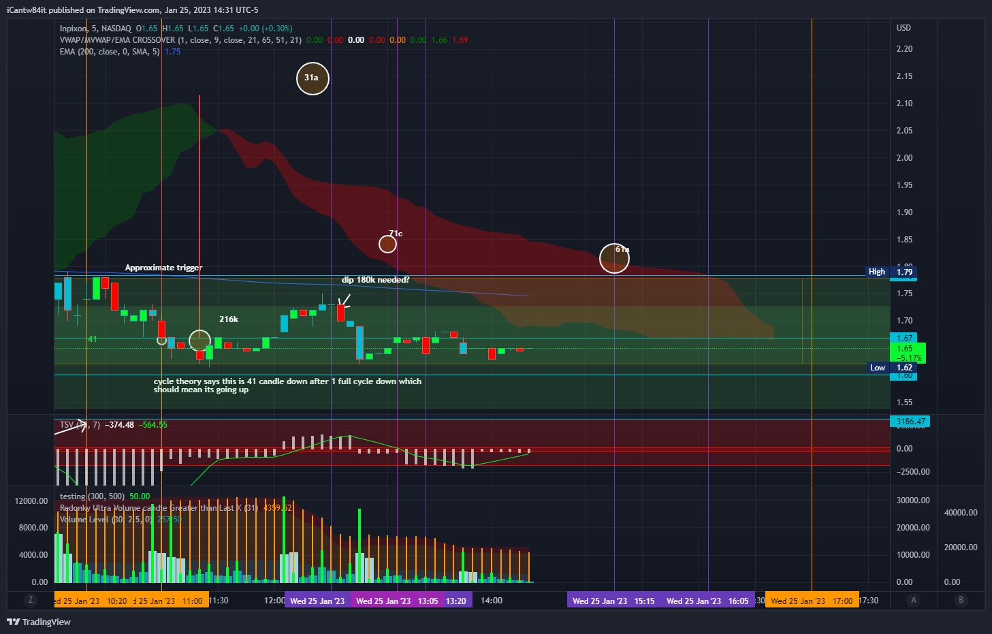Click the 'Volume Level (30, 2.5, 0)' legend
This screenshot has width=992, height=634.
[x=106, y=520]
